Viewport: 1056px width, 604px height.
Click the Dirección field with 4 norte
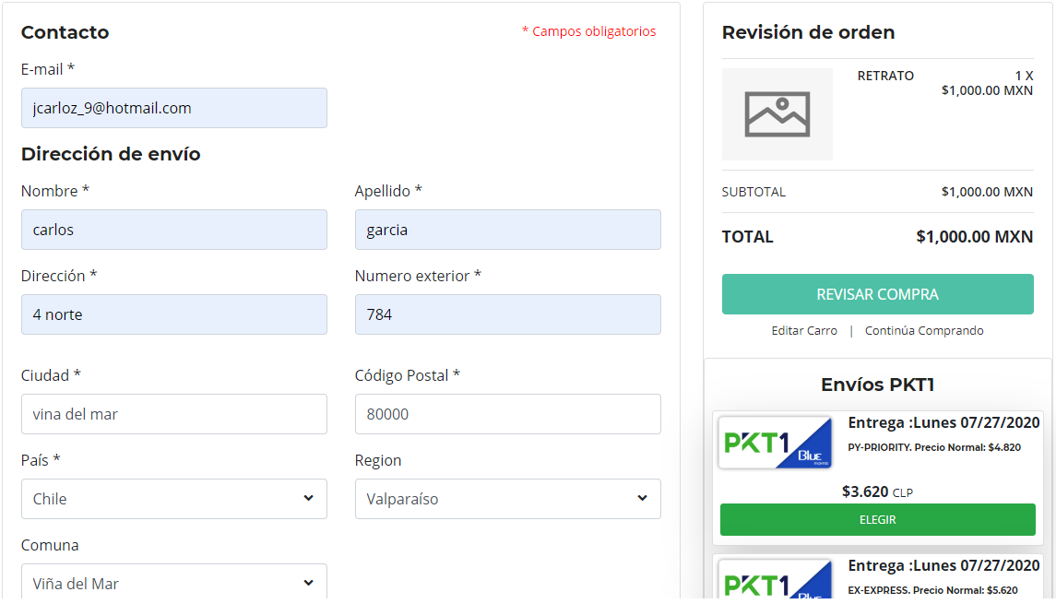point(173,314)
